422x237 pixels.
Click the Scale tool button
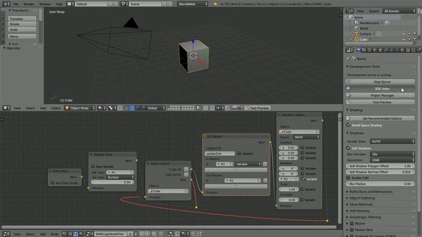pos(22,30)
